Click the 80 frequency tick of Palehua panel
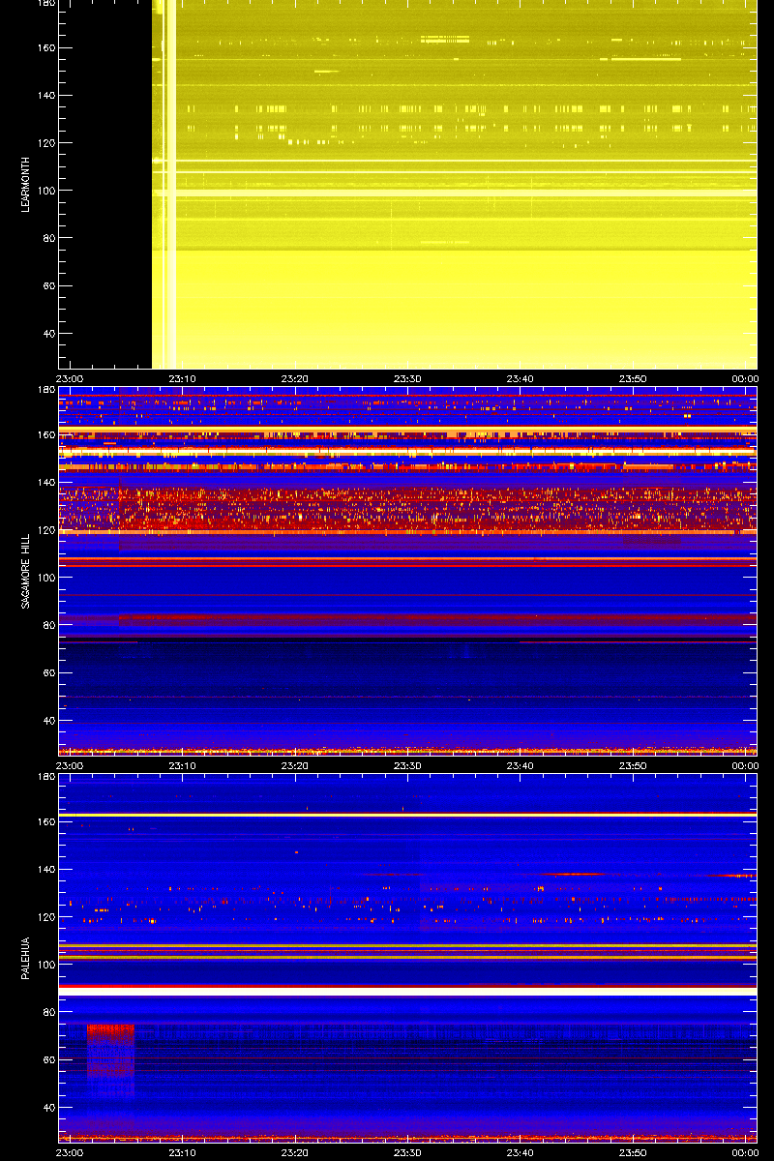 (x=48, y=1012)
